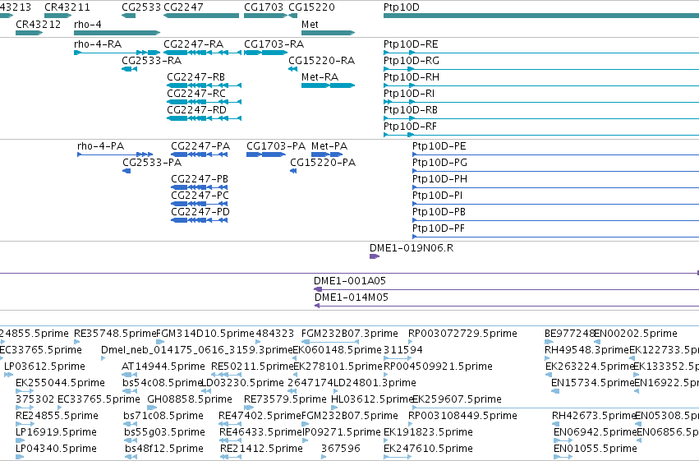
Task: Select transcript CG2247-RA
Action: (194, 44)
